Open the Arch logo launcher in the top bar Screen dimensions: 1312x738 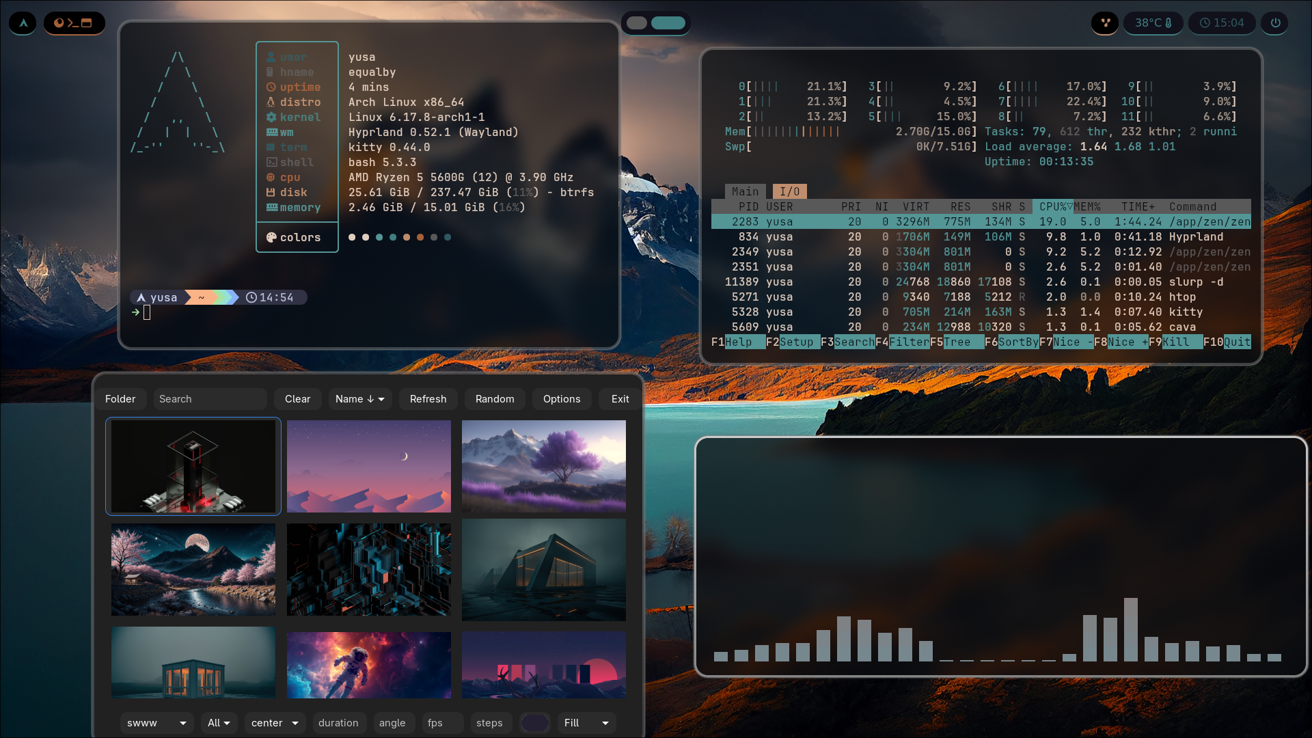click(23, 23)
